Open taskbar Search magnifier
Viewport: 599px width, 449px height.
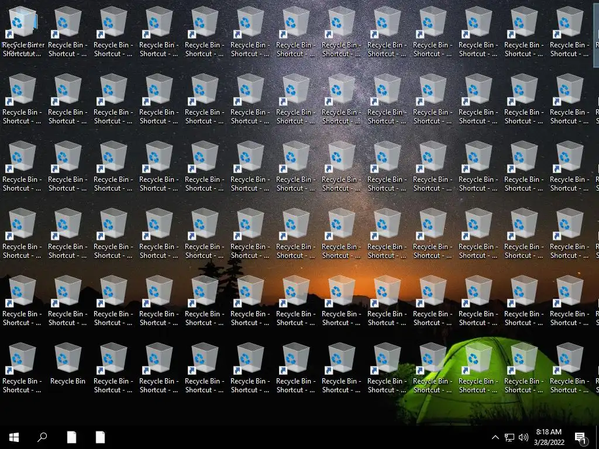pyautogui.click(x=42, y=437)
